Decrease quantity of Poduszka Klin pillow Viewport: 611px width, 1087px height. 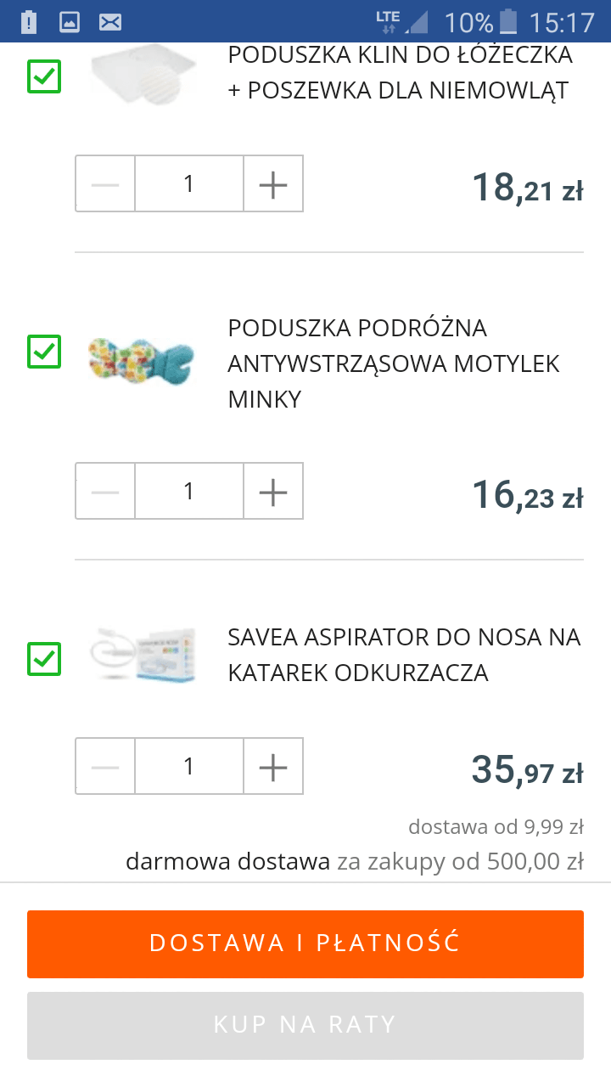tap(105, 183)
